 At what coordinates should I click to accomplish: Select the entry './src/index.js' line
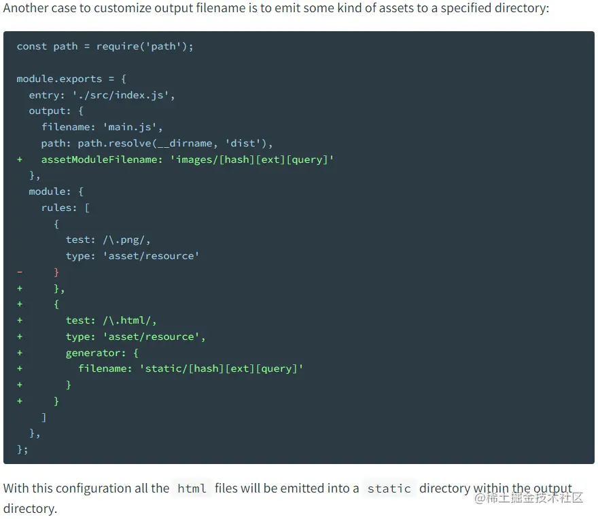(x=102, y=95)
